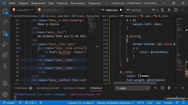Image resolution: width=188 pixels, height=105 pixels.
Task: Change end of line sequence CRLF
Action: pyautogui.click(x=150, y=103)
